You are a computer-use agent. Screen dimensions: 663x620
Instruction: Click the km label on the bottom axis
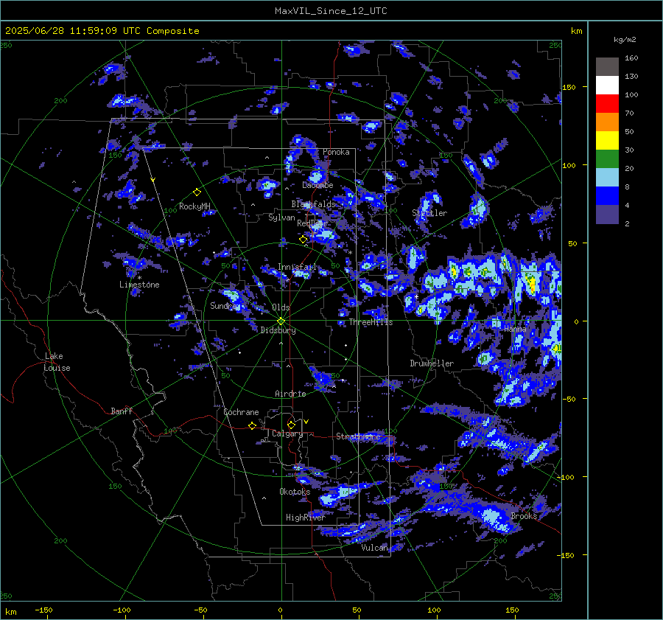[x=10, y=612]
